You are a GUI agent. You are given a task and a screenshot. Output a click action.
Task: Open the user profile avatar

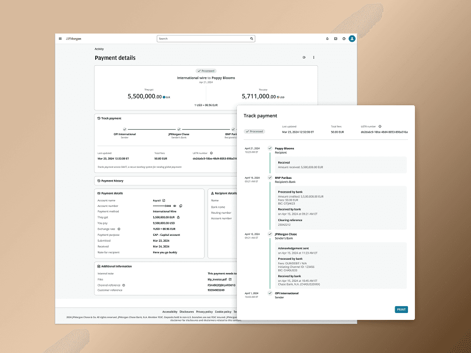click(352, 39)
